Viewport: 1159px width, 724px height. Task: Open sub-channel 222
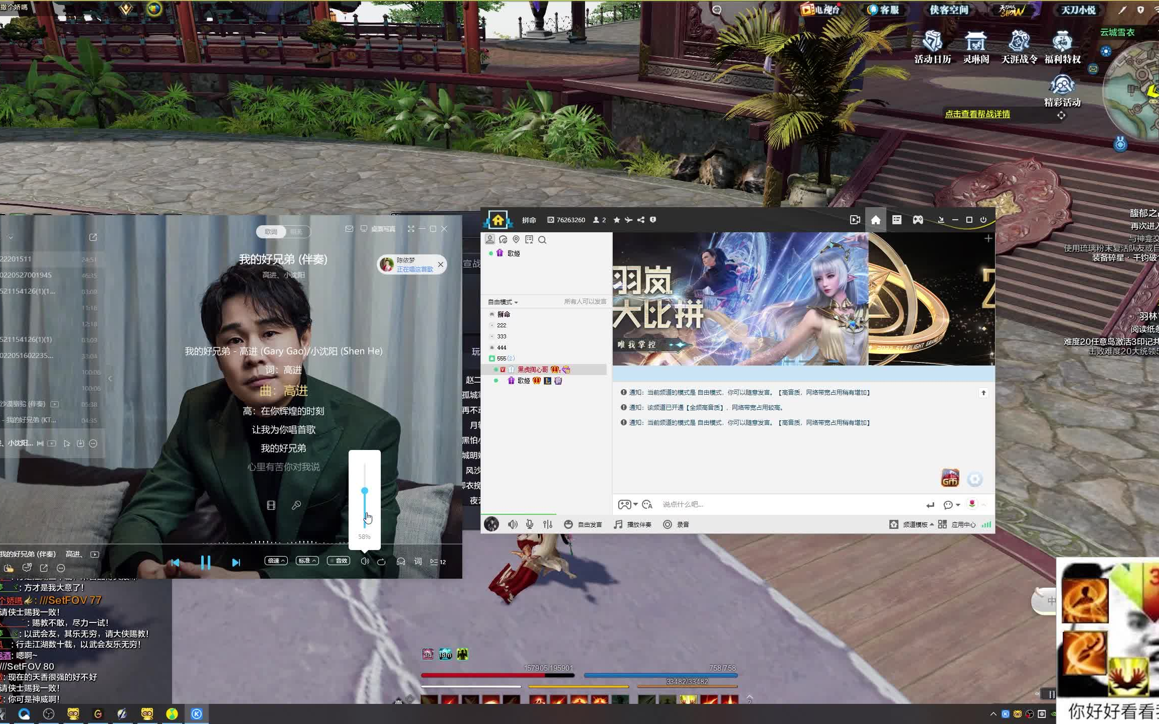502,325
